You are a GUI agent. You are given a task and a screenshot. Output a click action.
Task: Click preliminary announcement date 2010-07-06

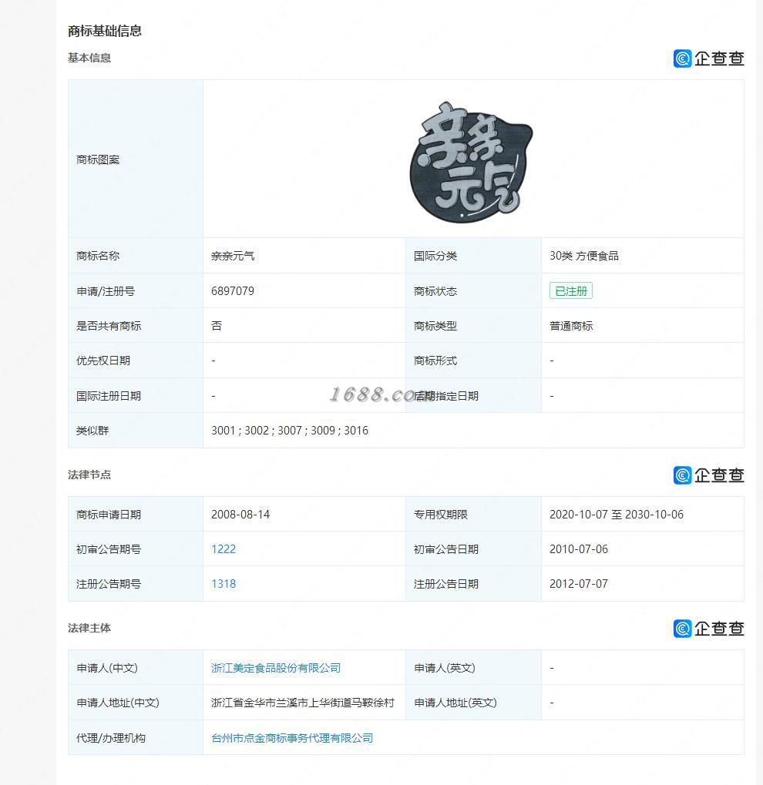point(579,549)
